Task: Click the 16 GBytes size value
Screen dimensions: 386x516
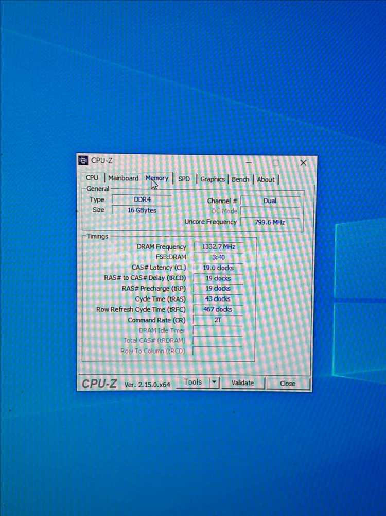Action: pos(142,210)
